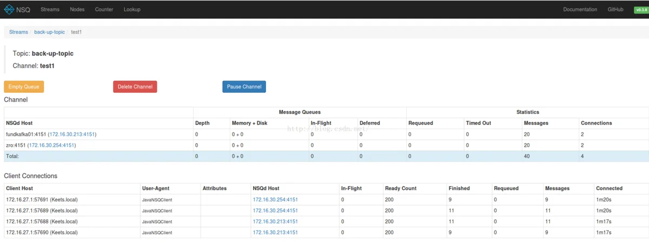Click the Empty Queue button
The image size is (649, 249).
click(24, 86)
